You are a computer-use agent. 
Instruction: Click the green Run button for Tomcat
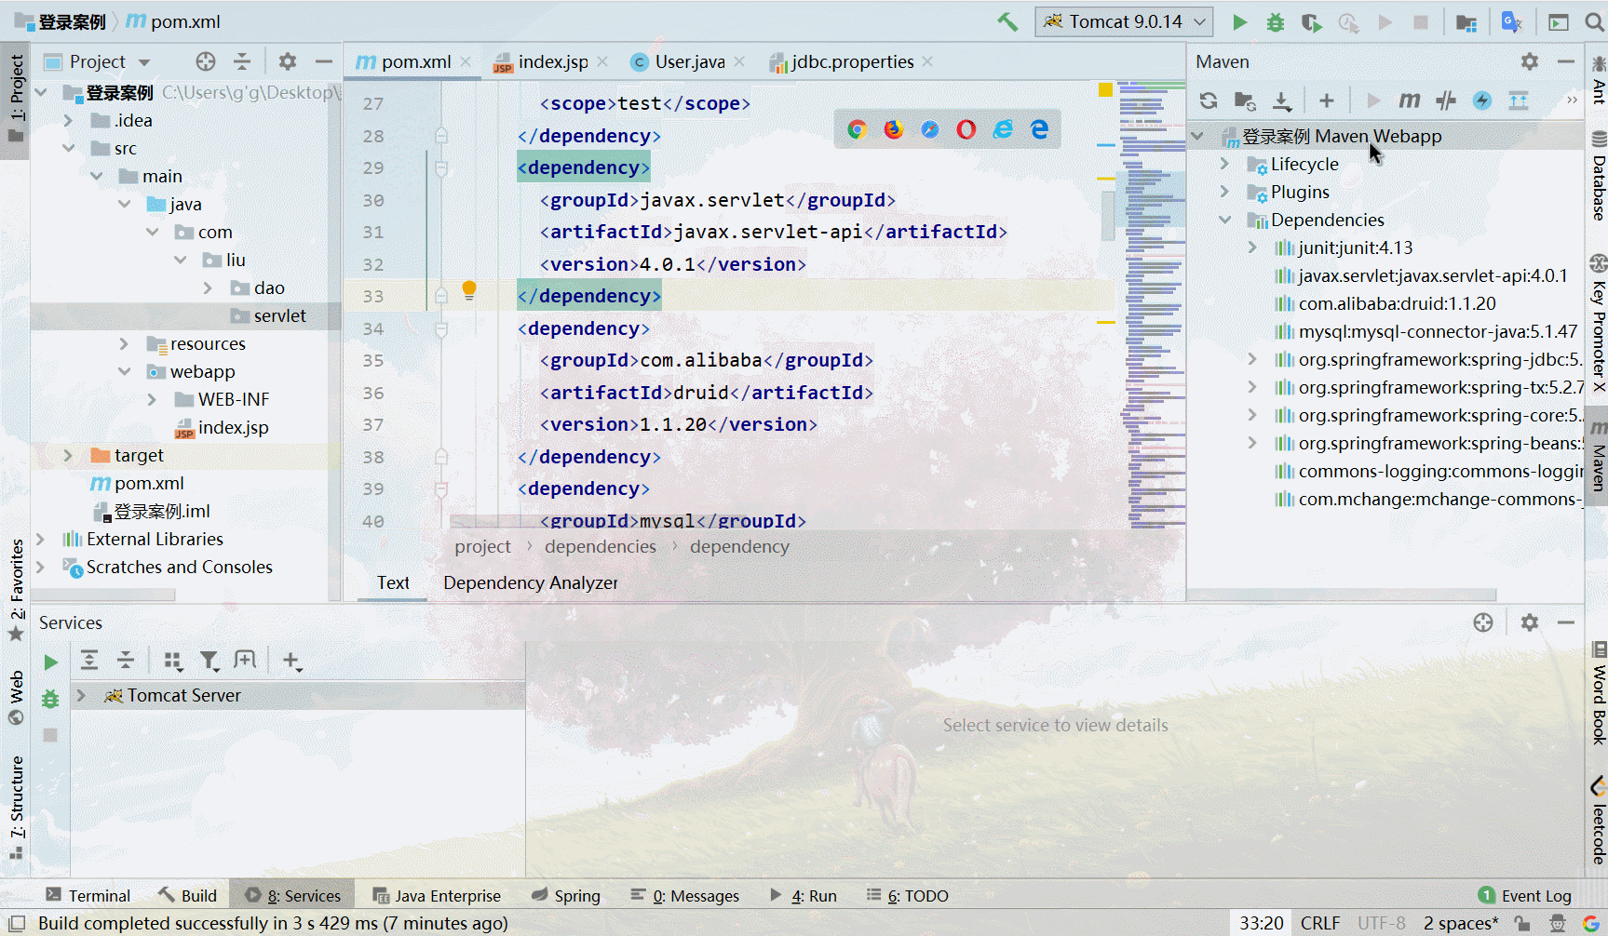click(x=1239, y=22)
